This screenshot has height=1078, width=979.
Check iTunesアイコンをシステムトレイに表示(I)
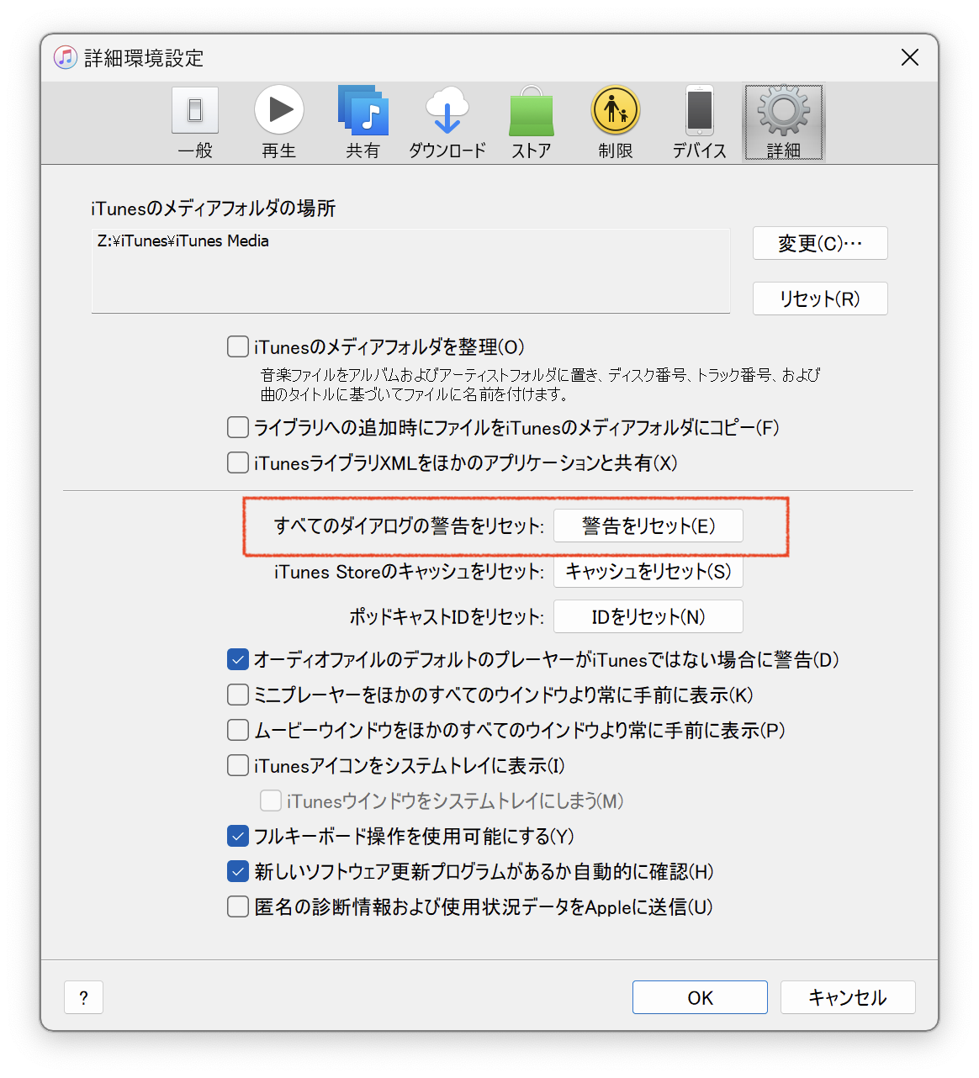[238, 765]
